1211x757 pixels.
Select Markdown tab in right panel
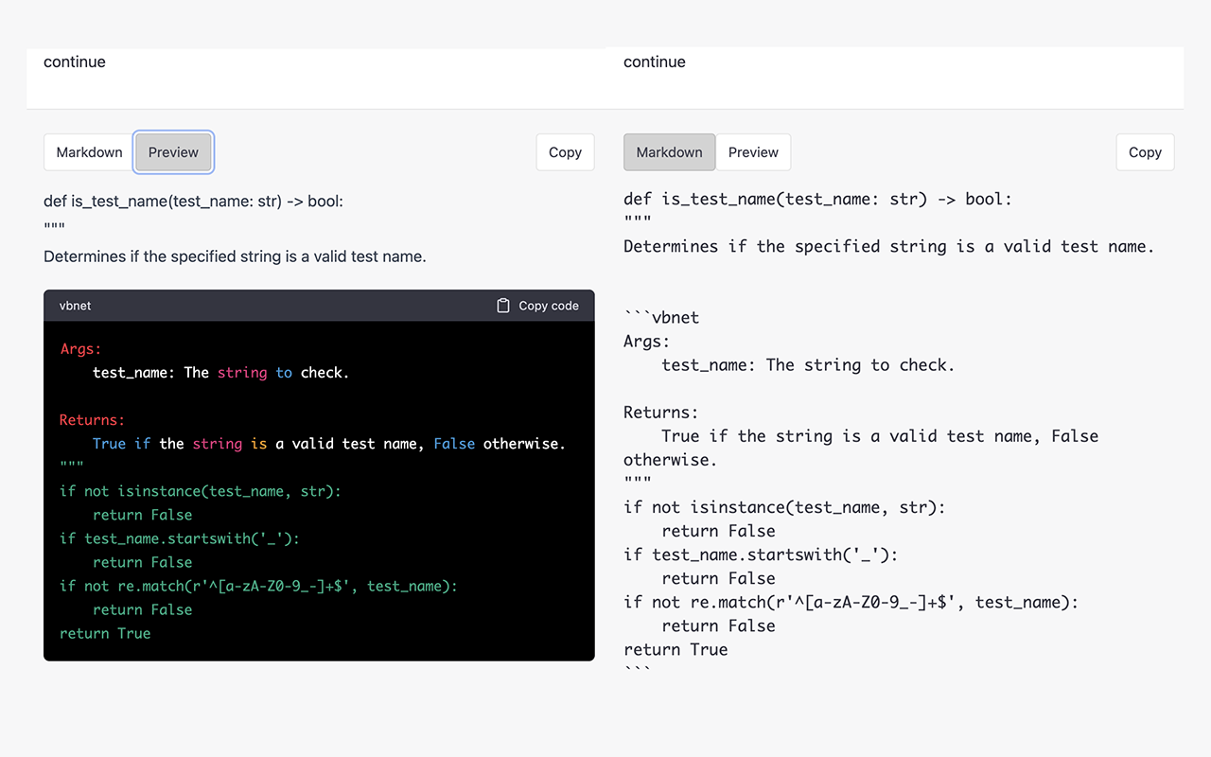coord(669,152)
